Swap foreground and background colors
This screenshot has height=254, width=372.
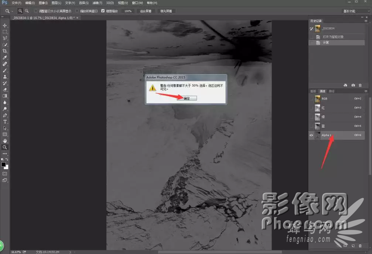click(7, 159)
